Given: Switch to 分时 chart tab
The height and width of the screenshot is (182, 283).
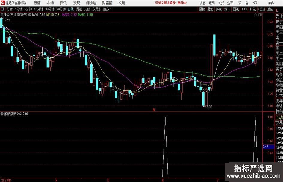Looking at the screenshot, I should click(x=10, y=9).
